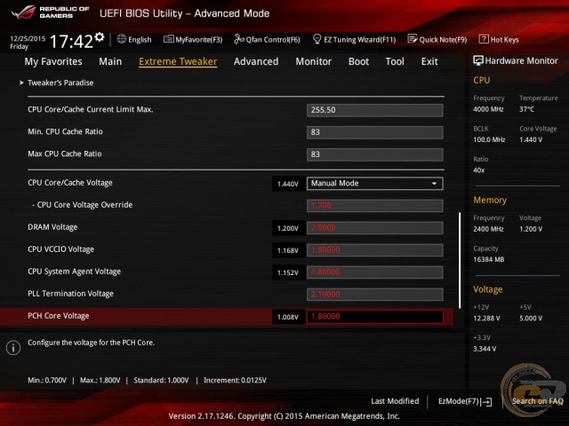Click the CPU System Agent Voltage label
Image resolution: width=569 pixels, height=426 pixels.
coord(75,272)
